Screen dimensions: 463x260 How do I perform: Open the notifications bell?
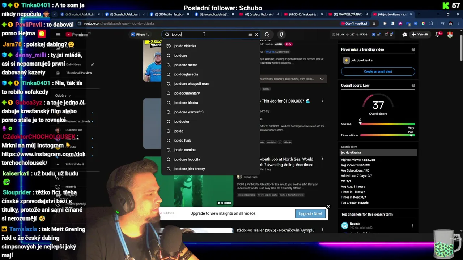[x=438, y=34]
